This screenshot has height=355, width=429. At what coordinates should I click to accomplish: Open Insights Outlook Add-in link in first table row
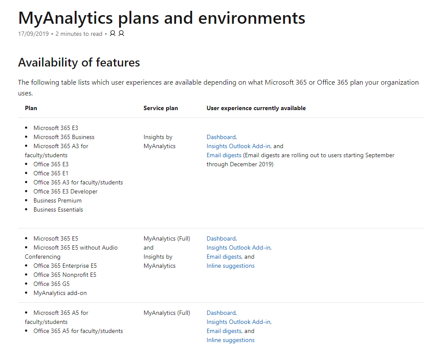coord(238,146)
